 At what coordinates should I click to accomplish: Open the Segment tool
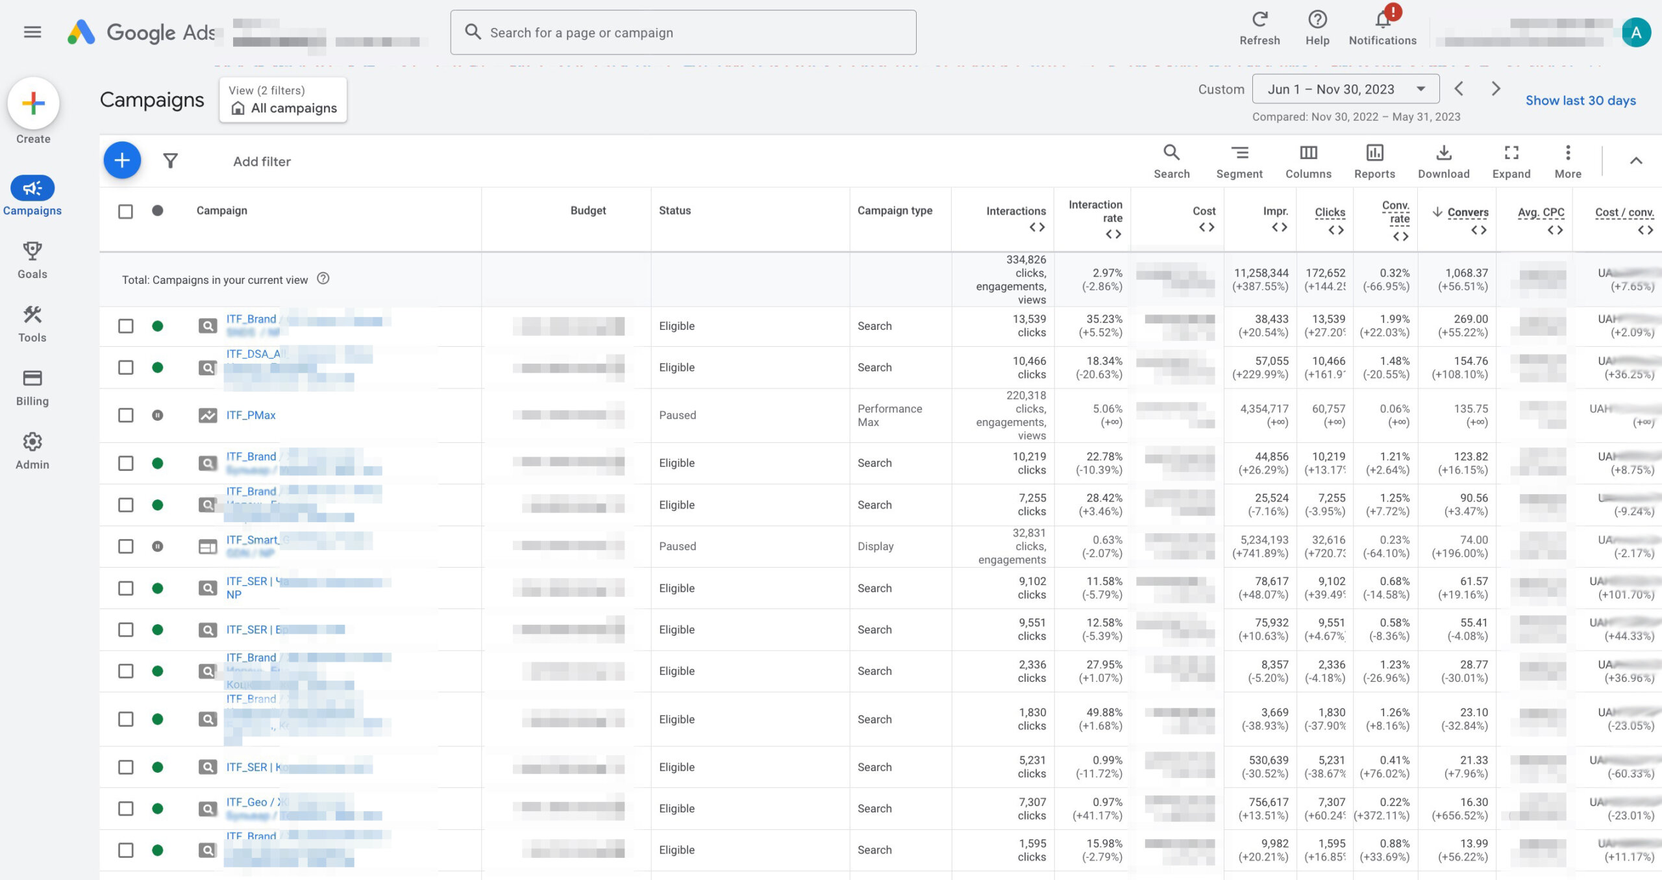[1239, 160]
